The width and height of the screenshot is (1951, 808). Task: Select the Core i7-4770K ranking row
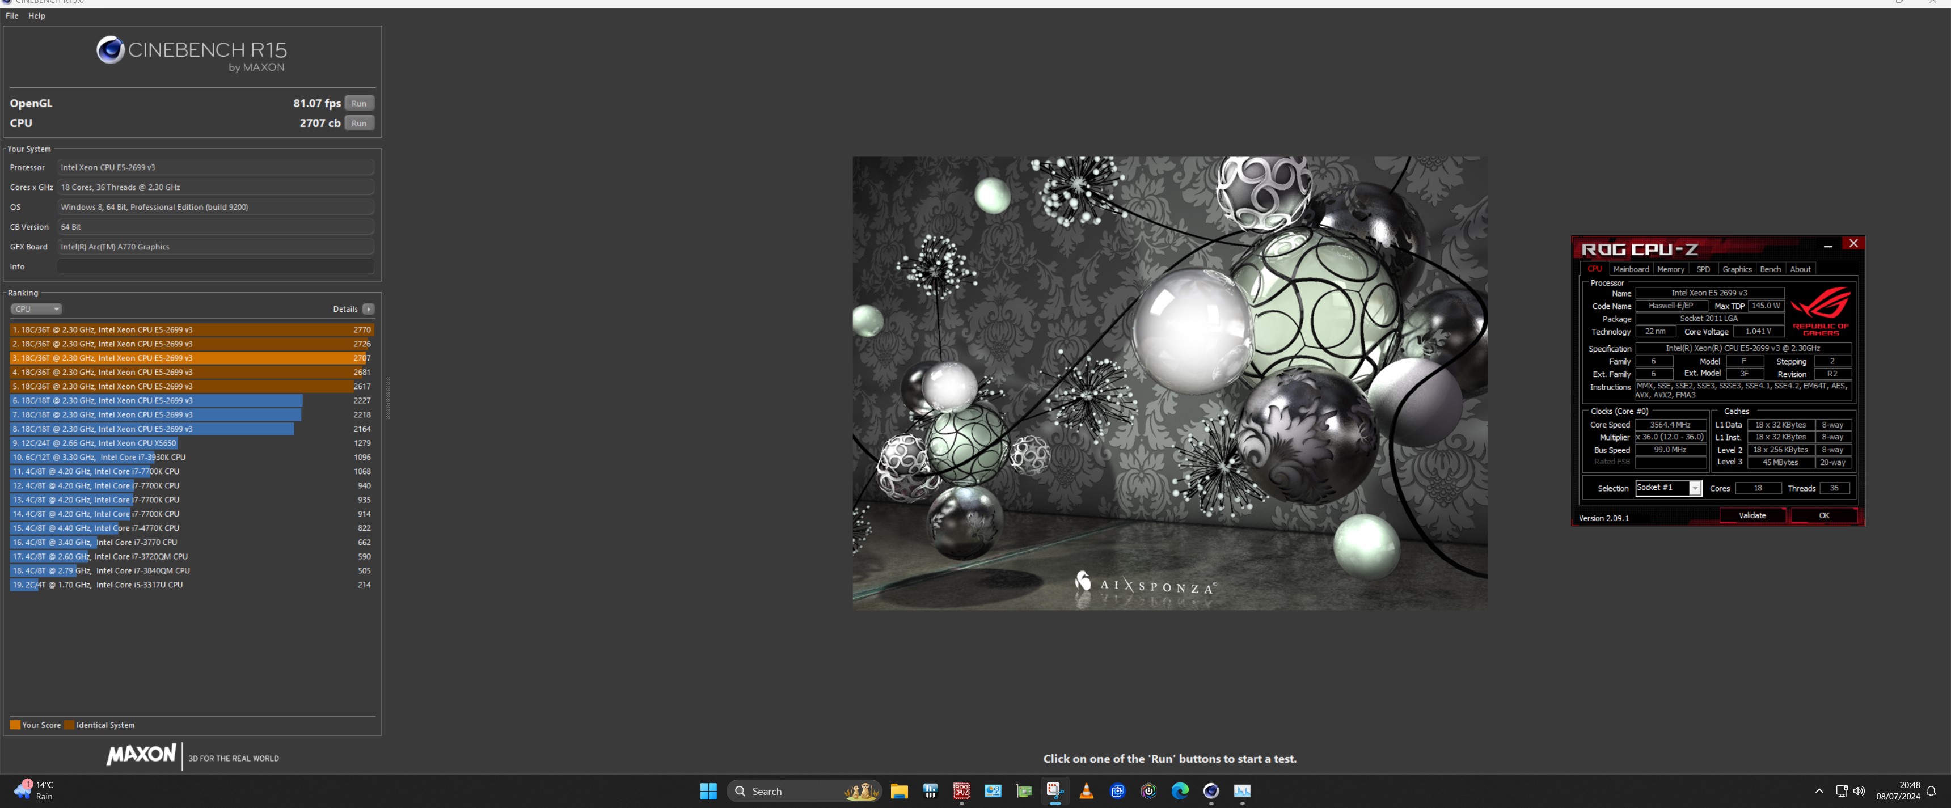point(192,528)
